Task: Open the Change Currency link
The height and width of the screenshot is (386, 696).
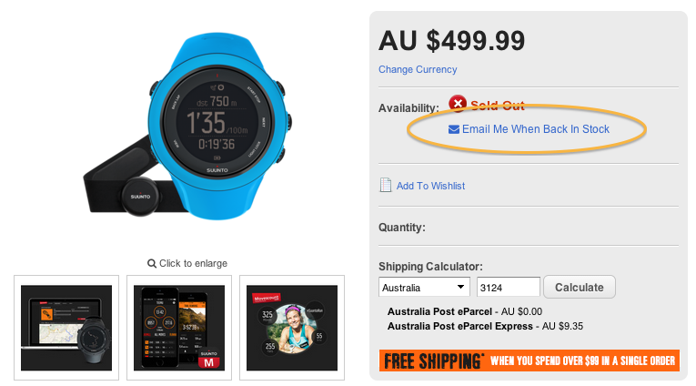Action: click(x=418, y=70)
